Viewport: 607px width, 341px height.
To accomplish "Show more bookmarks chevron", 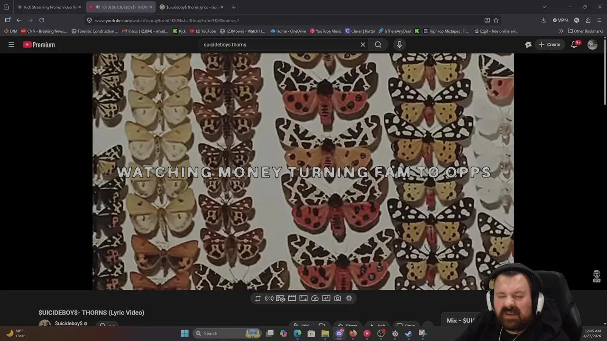I will tap(561, 31).
